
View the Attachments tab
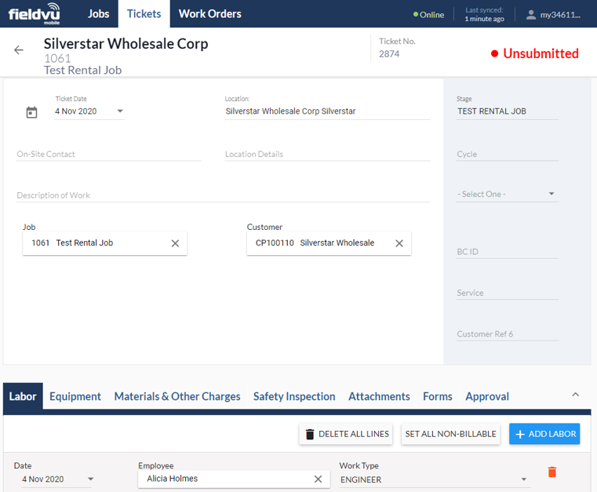pyautogui.click(x=379, y=396)
